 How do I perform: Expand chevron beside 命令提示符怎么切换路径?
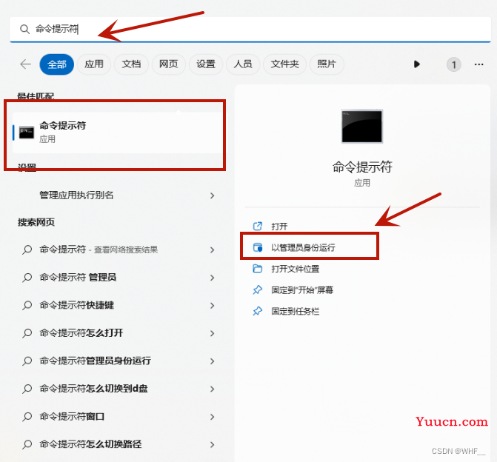point(212,445)
